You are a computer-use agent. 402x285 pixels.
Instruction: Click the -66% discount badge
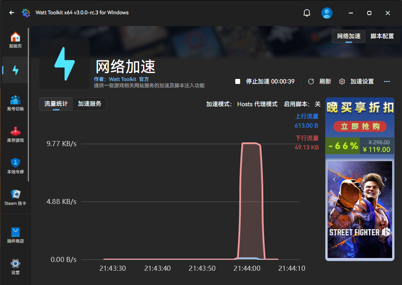coord(343,146)
